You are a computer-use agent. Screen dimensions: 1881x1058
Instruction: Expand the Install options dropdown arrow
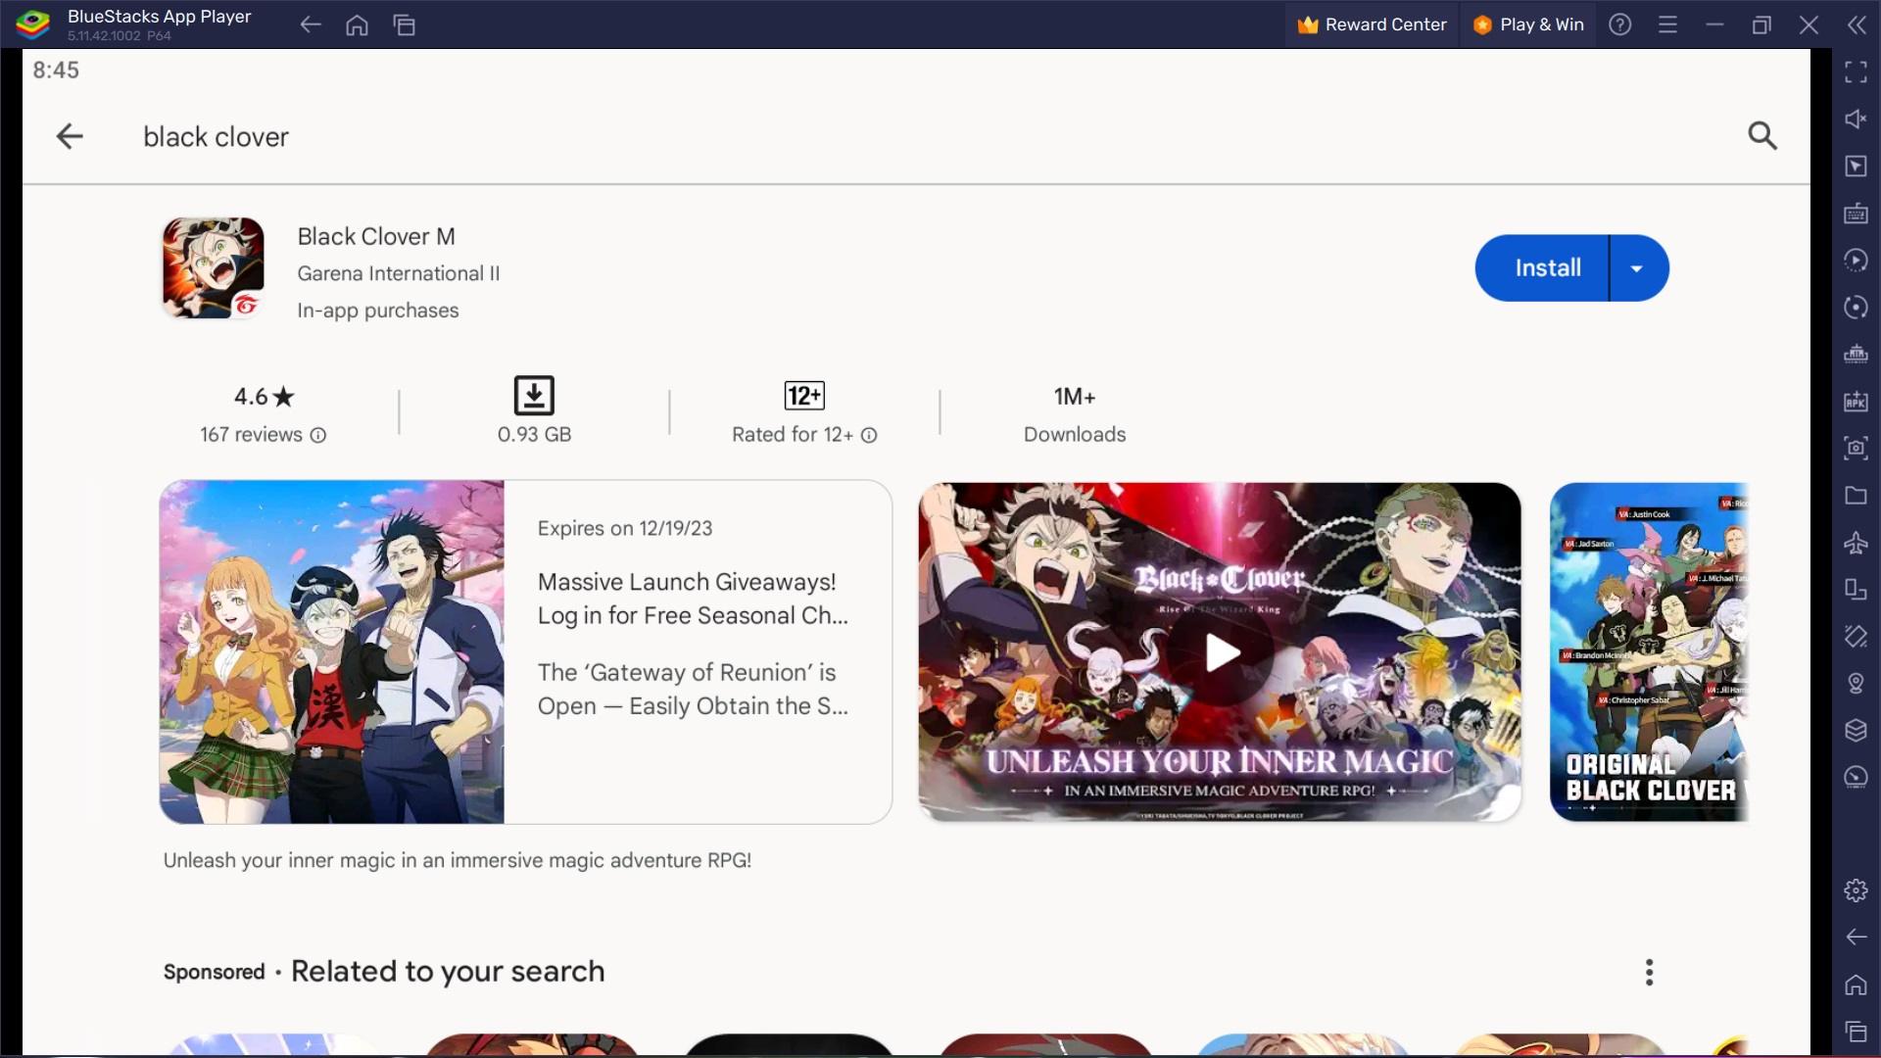1638,267
